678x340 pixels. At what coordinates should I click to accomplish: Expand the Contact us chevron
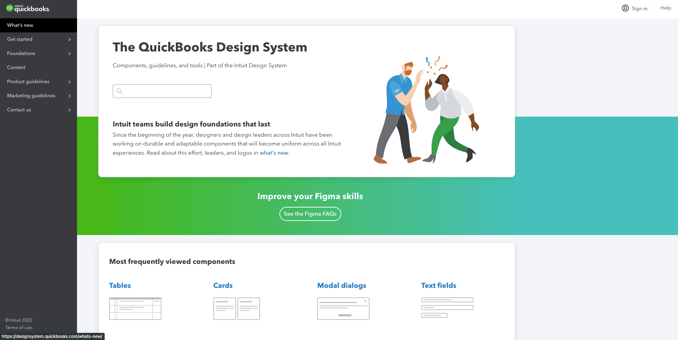pos(70,110)
